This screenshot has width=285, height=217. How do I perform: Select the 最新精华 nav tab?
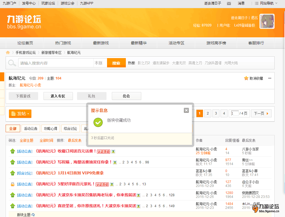click(138, 43)
